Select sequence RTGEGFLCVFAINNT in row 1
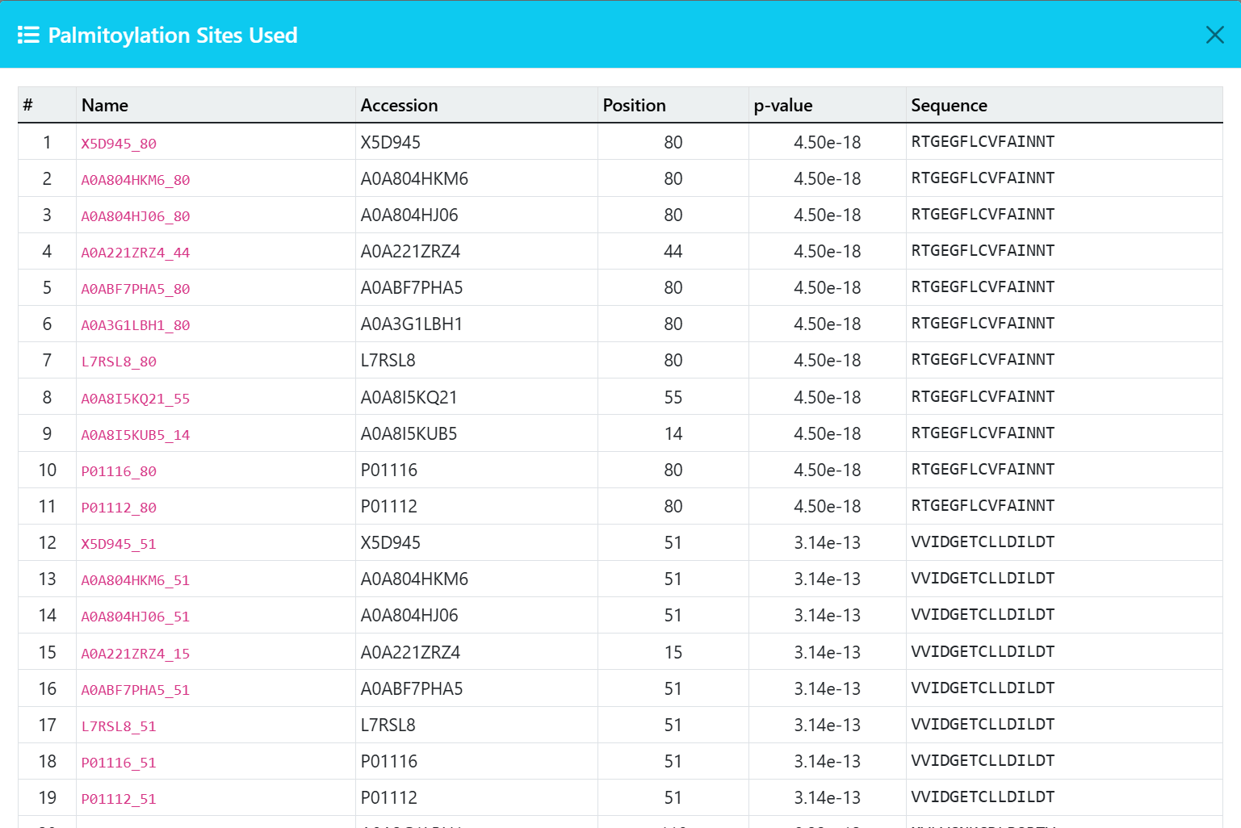 pos(983,142)
